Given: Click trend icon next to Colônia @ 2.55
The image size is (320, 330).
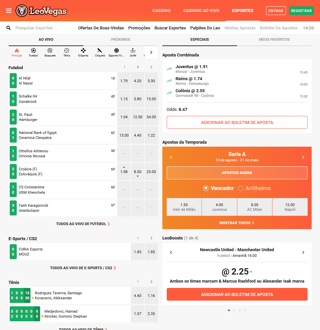Looking at the screenshot, I should pos(169,93).
